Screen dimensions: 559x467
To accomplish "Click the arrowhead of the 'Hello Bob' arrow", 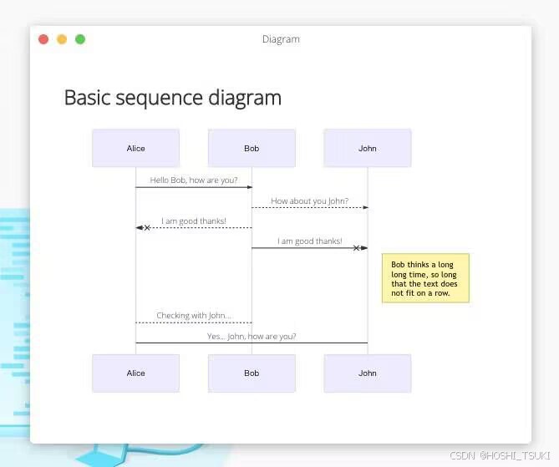I will point(250,187).
